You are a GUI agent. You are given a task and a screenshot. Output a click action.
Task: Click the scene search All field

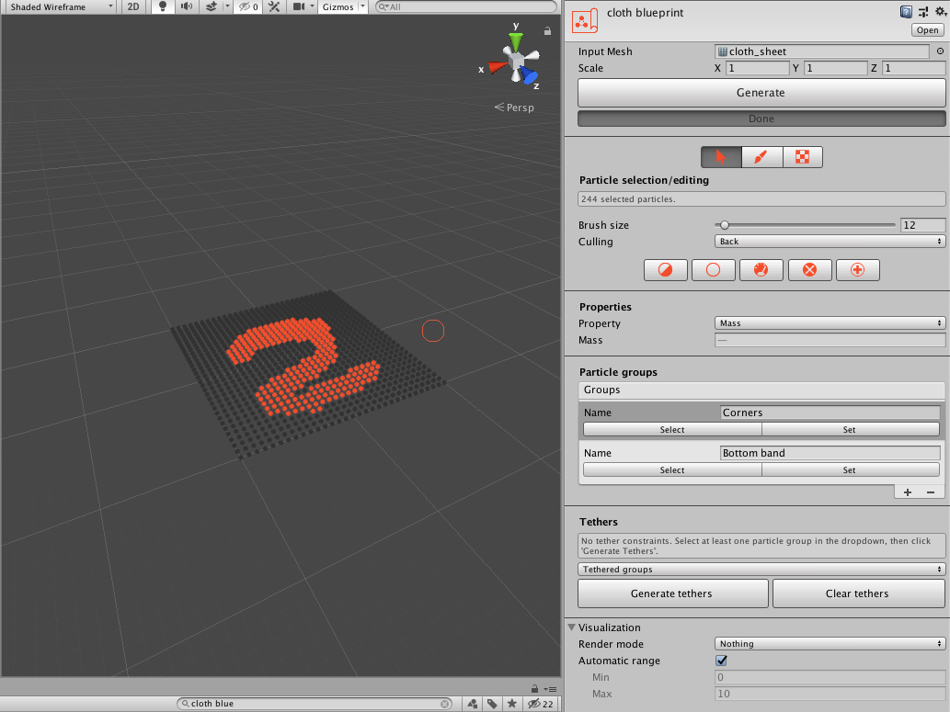pos(466,6)
